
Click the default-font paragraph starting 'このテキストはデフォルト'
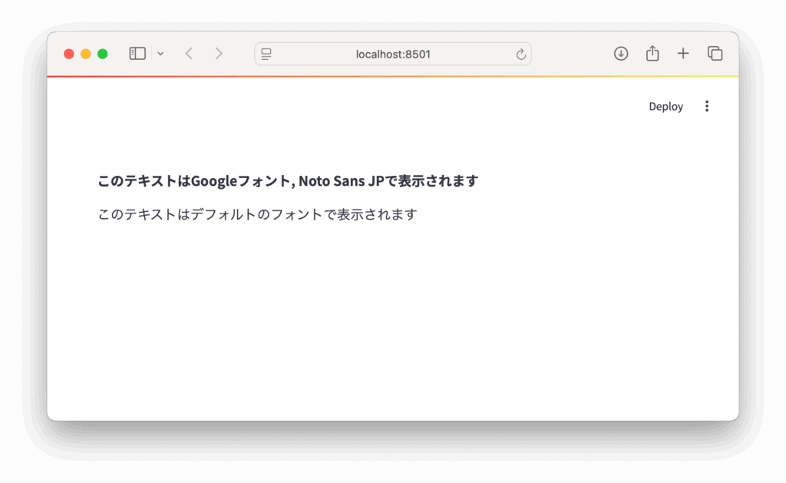tap(257, 214)
